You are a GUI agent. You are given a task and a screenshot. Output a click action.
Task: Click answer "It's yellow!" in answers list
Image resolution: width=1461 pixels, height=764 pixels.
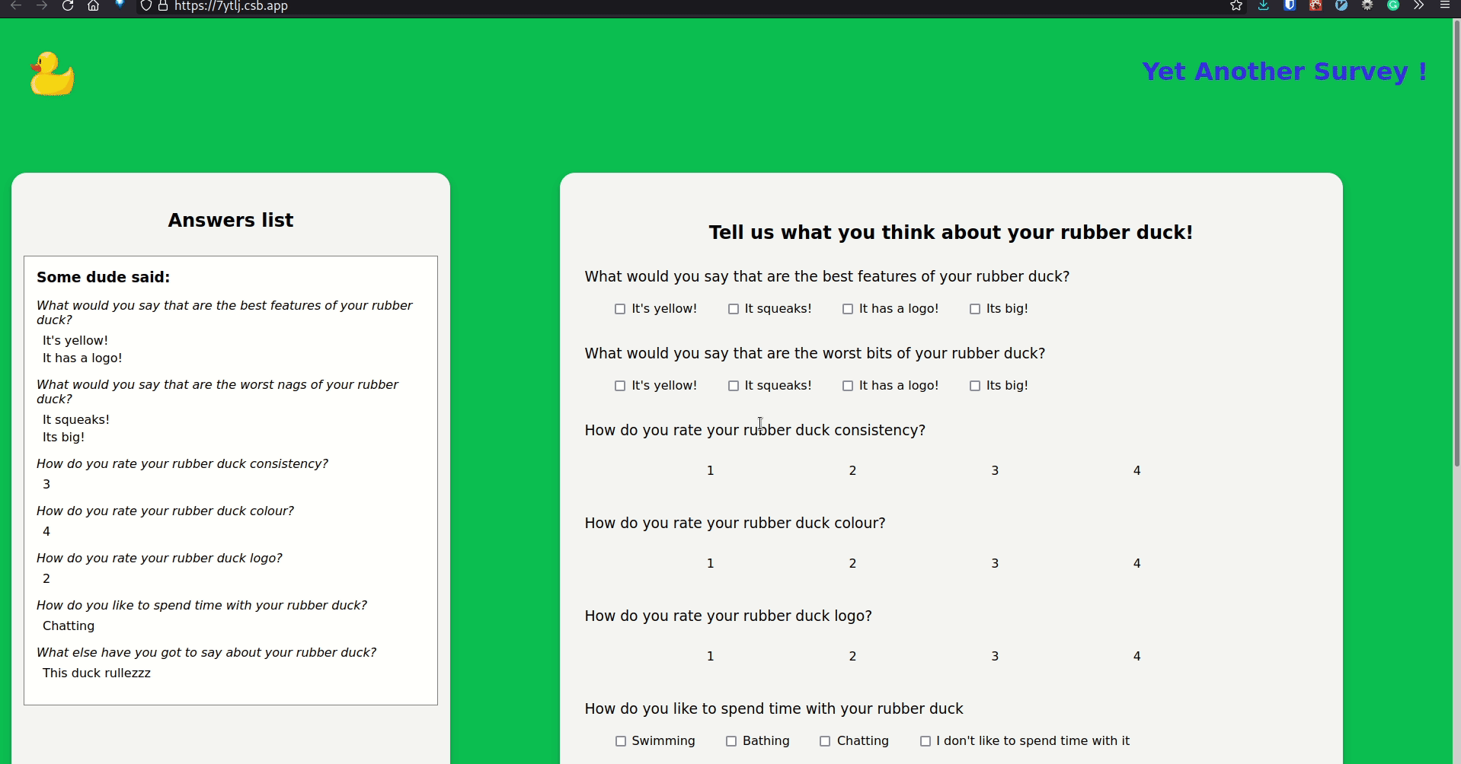coord(75,341)
